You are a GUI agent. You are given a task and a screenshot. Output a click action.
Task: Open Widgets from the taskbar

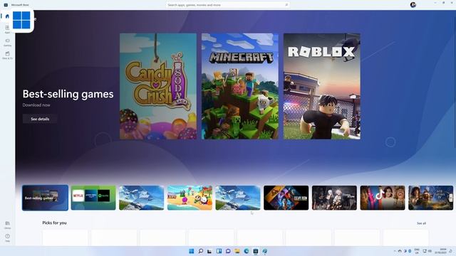tap(219, 251)
